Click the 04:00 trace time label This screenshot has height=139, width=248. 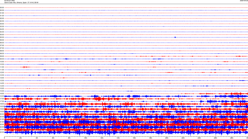pyautogui.click(x=2, y=29)
